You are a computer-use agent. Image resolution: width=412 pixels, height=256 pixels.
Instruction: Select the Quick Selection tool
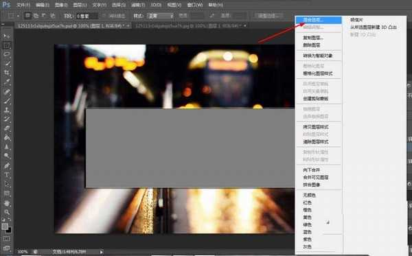pyautogui.click(x=7, y=64)
